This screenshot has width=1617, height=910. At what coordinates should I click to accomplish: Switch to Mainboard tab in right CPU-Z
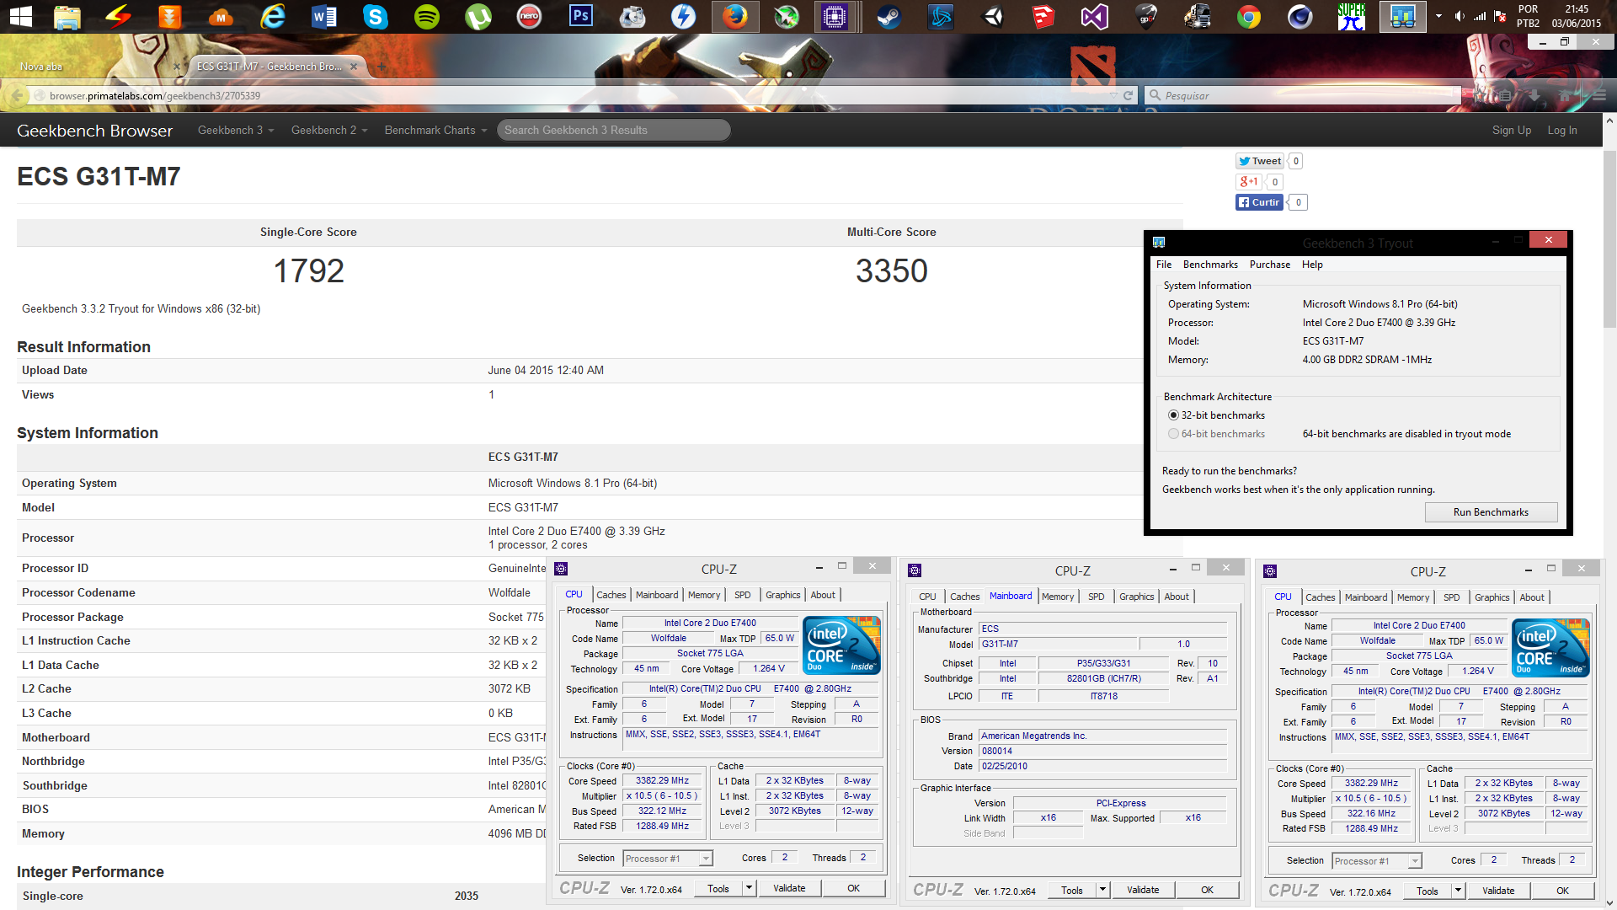[1366, 597]
